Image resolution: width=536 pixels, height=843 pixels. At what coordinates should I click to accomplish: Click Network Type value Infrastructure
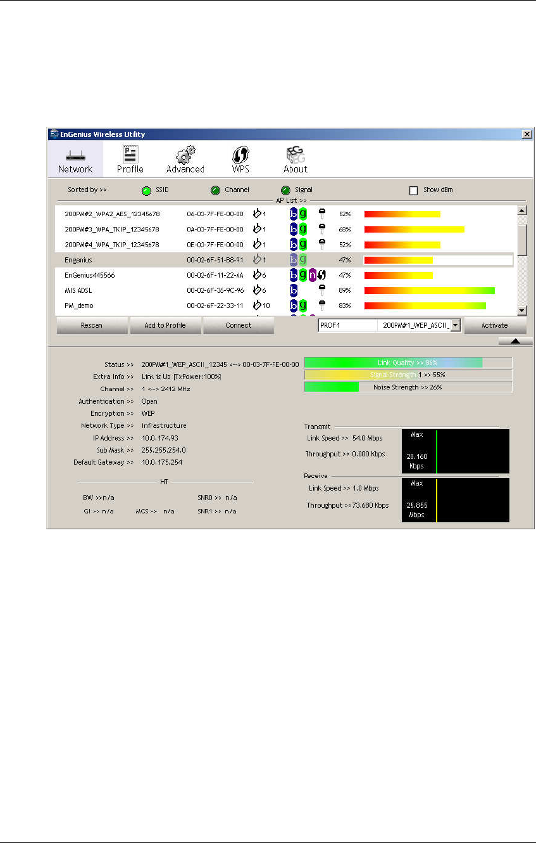[164, 425]
